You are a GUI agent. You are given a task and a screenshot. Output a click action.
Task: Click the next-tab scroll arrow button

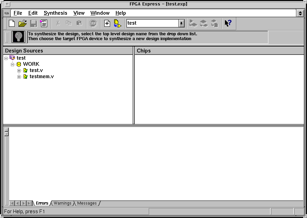23,203
